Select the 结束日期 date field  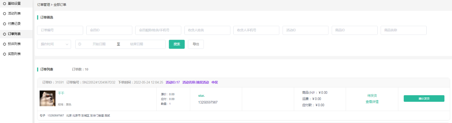(137, 44)
